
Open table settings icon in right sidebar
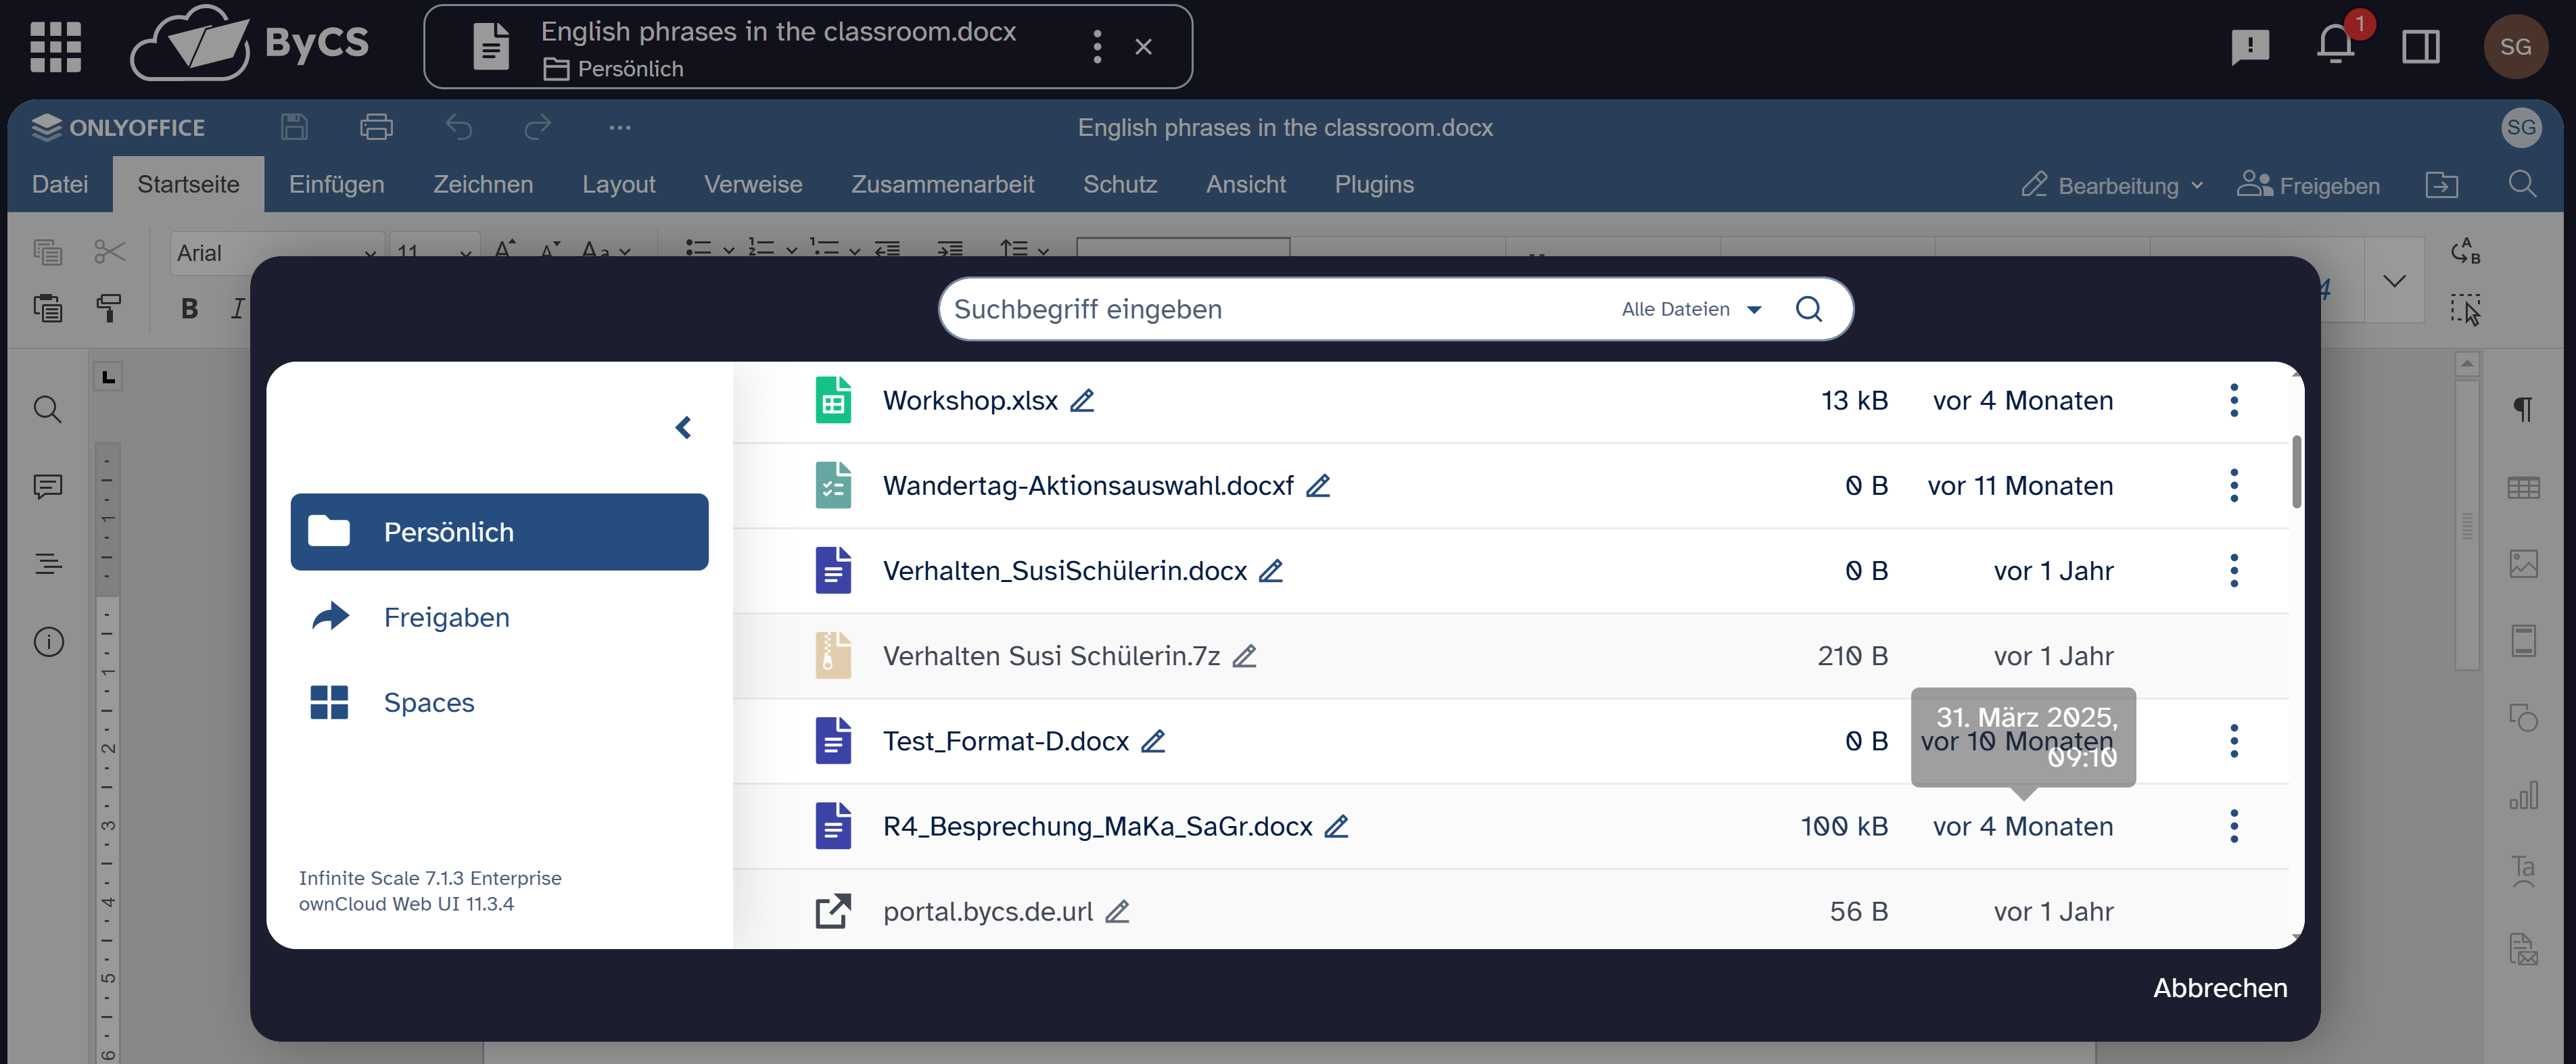tap(2523, 487)
